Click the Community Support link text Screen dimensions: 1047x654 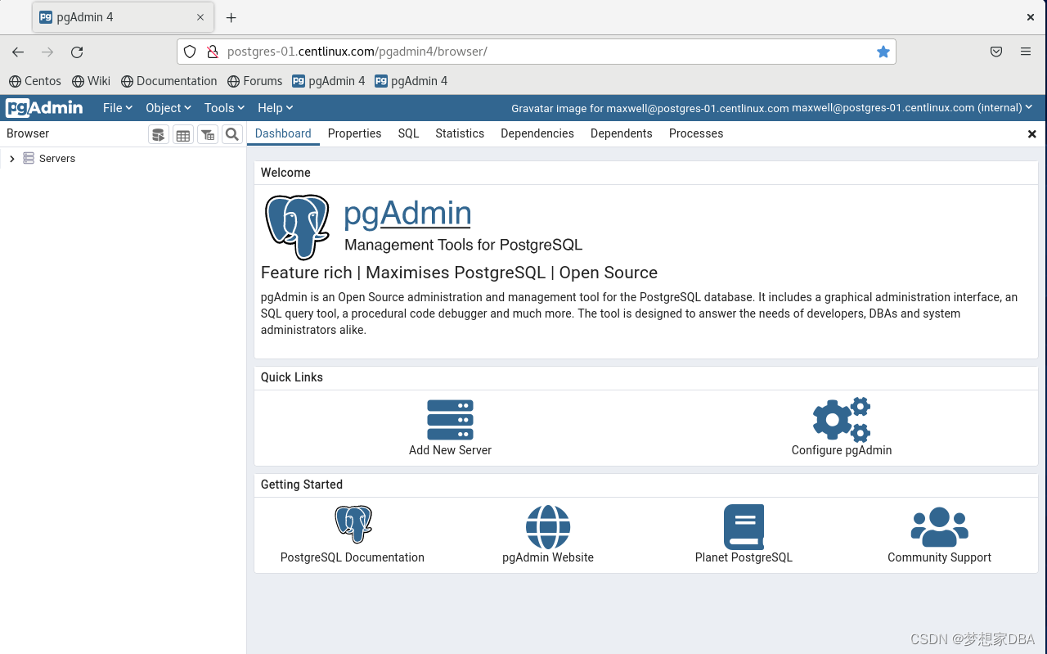tap(939, 557)
